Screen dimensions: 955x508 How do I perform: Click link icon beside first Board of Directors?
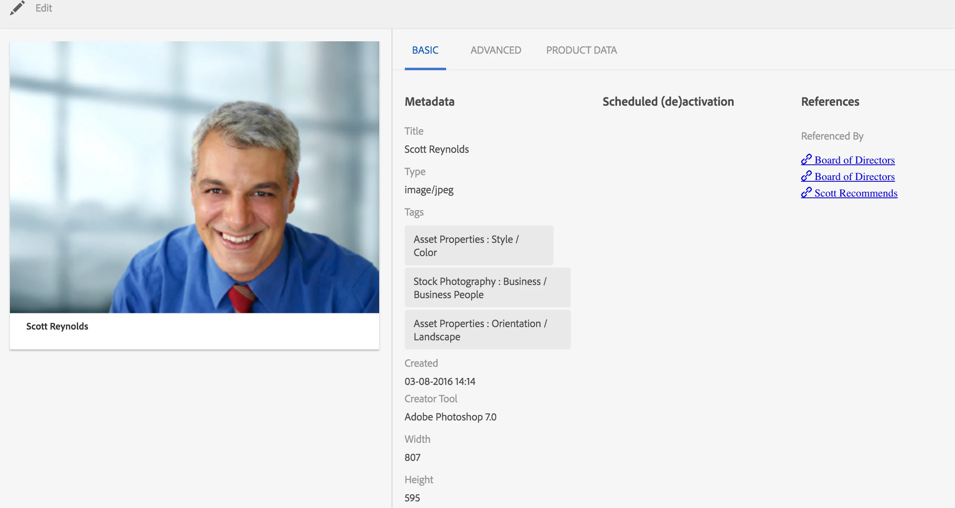[x=806, y=159]
